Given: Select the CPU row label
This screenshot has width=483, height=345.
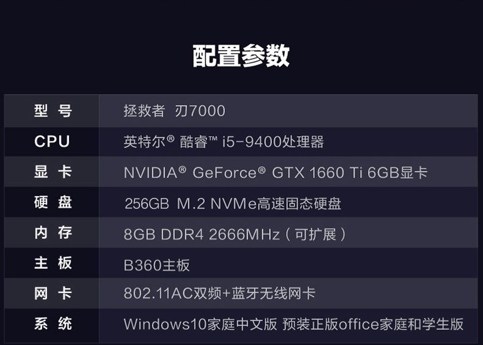Looking at the screenshot, I should 52,142.
